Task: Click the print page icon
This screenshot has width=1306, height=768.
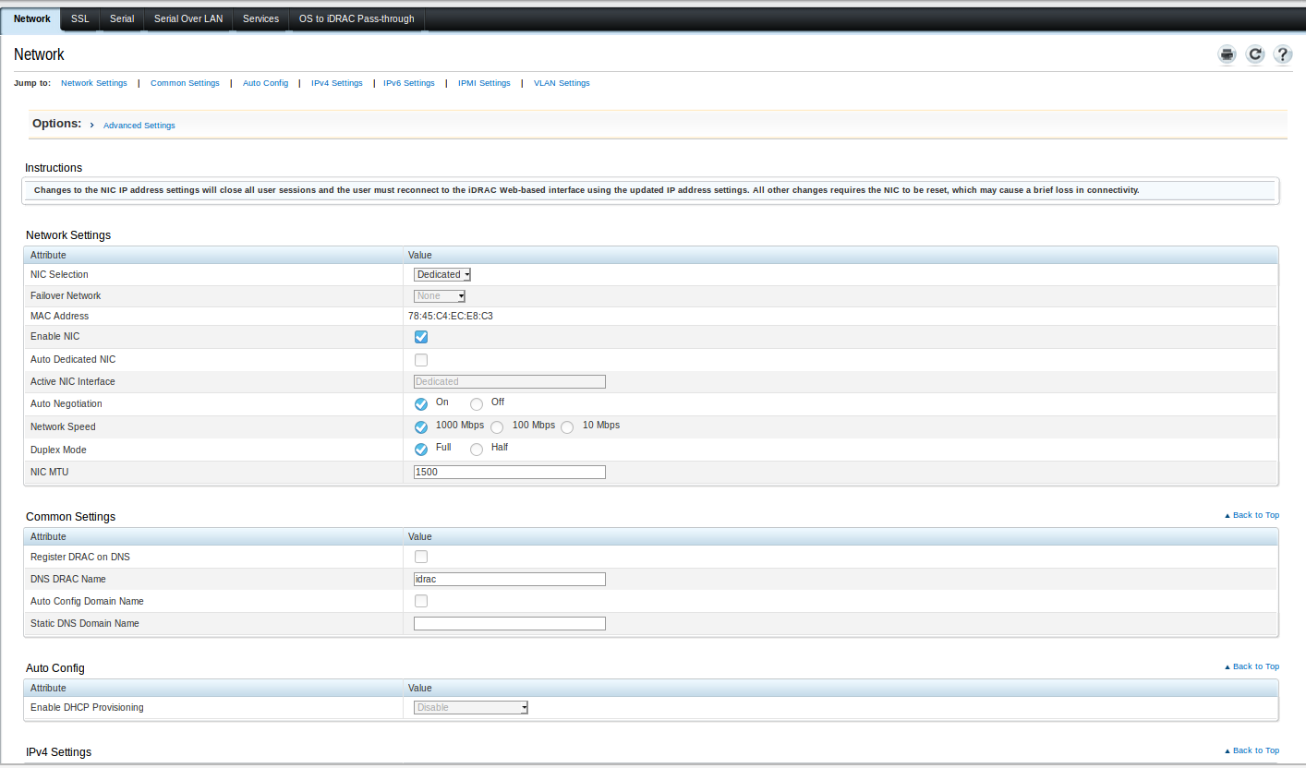Action: click(x=1227, y=54)
